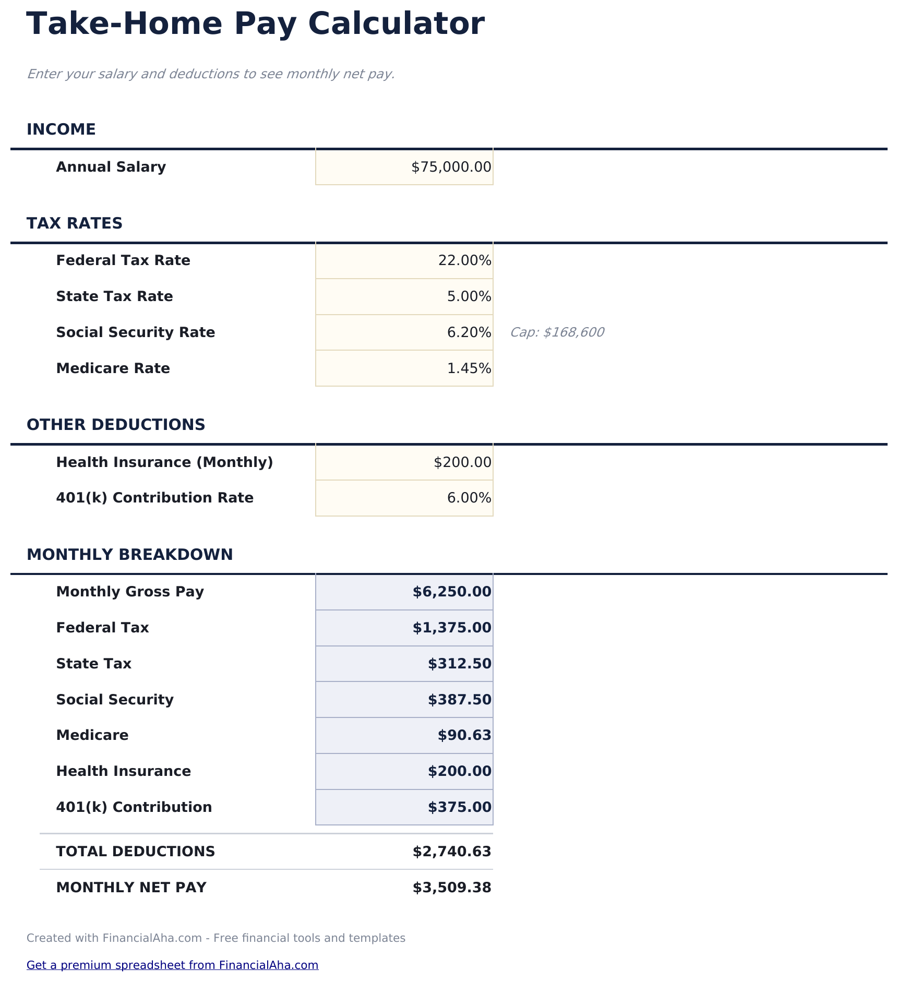
Task: Click the Total Deductions amount value
Action: point(452,852)
